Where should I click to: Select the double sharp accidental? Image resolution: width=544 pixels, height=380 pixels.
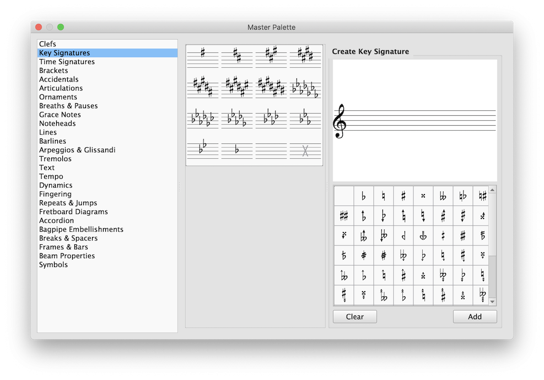click(423, 196)
